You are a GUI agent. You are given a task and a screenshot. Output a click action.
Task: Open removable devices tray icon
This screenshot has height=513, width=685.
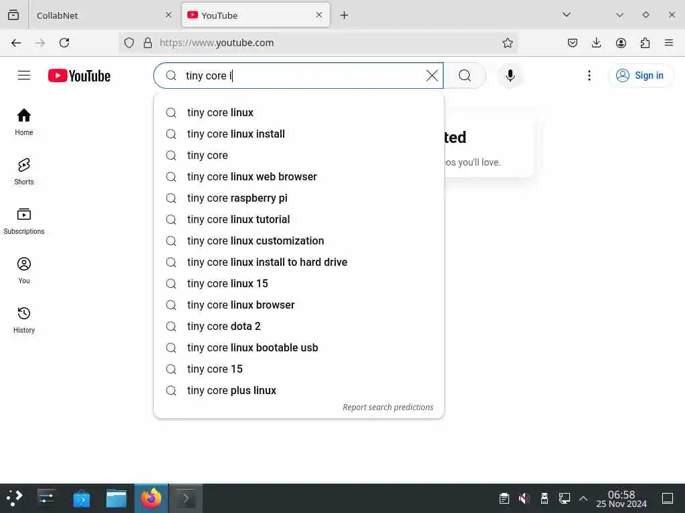click(x=545, y=498)
